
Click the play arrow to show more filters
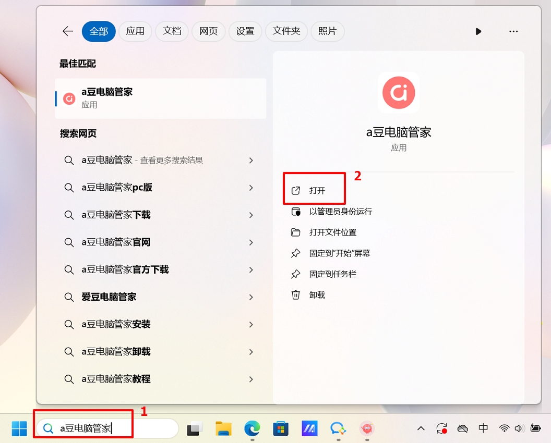pos(478,31)
